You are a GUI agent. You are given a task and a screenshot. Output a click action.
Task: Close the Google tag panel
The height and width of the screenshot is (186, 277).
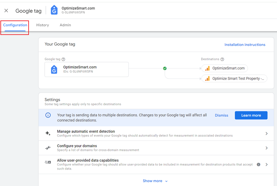pos(6,11)
